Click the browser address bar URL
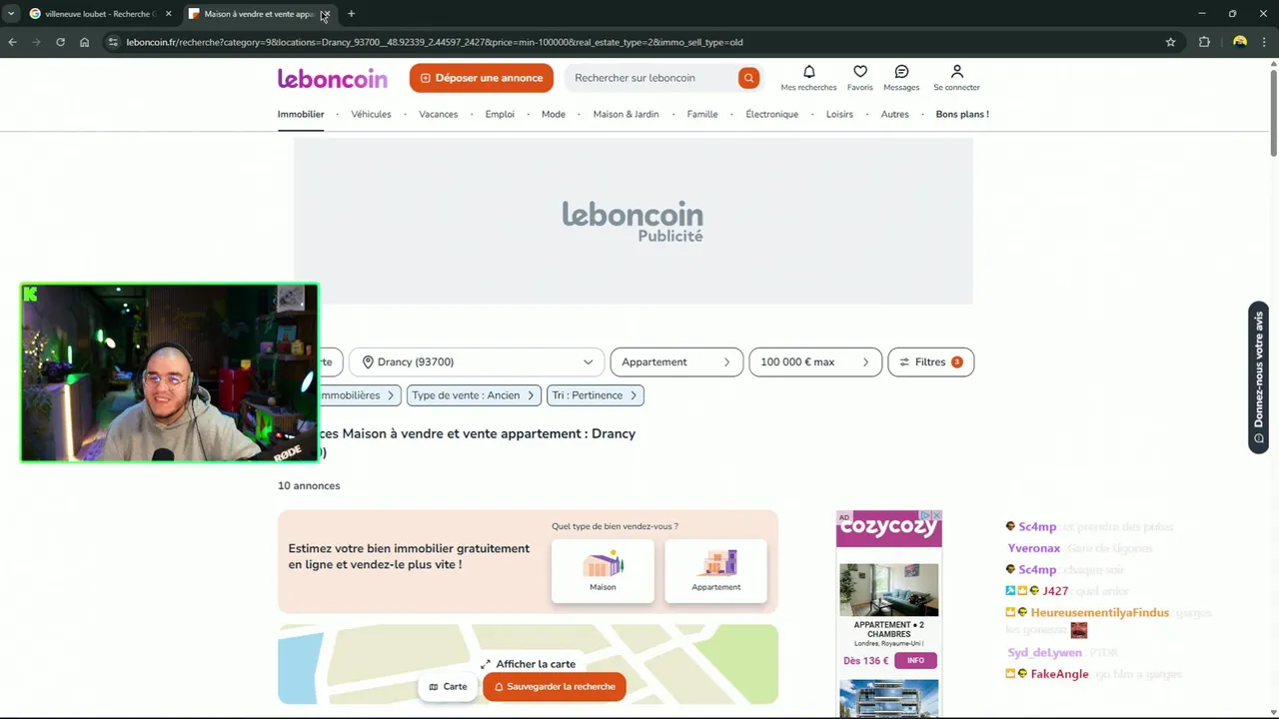Viewport: 1279px width, 719px height. point(435,42)
